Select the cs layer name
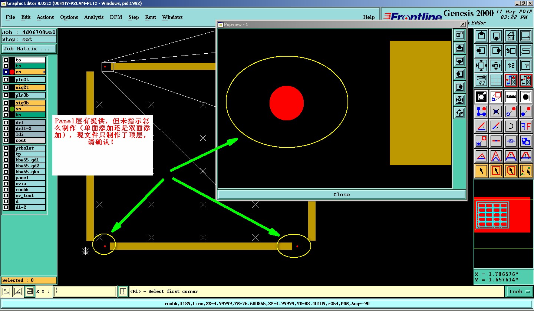Viewport: 534px width, 311px height. (x=30, y=72)
